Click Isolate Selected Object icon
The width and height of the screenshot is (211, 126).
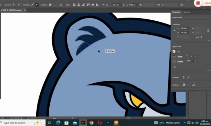point(182,5)
